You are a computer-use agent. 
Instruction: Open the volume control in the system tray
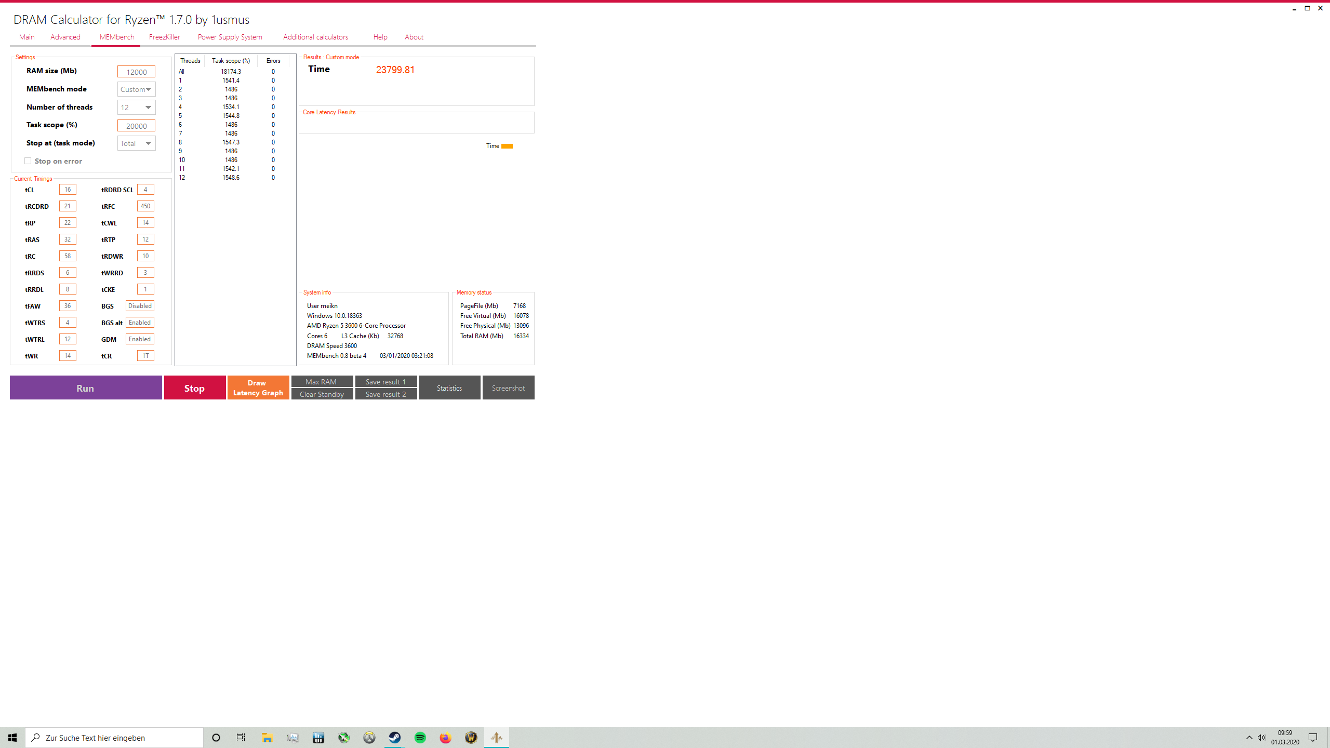[1261, 737]
